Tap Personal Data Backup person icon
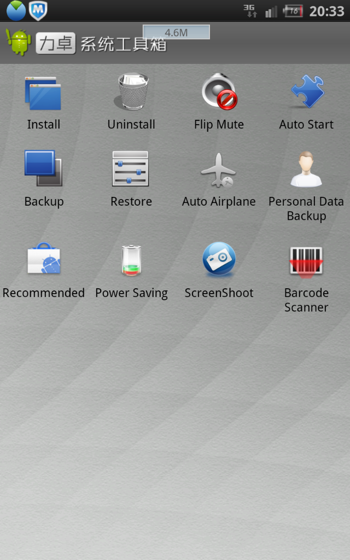 [306, 170]
